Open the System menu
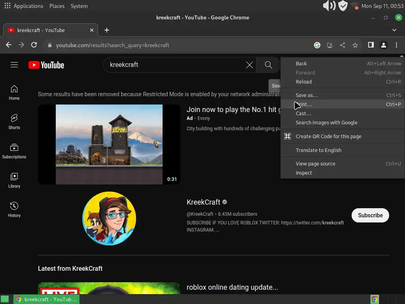Screen dimensions: 405x304 click(79, 6)
